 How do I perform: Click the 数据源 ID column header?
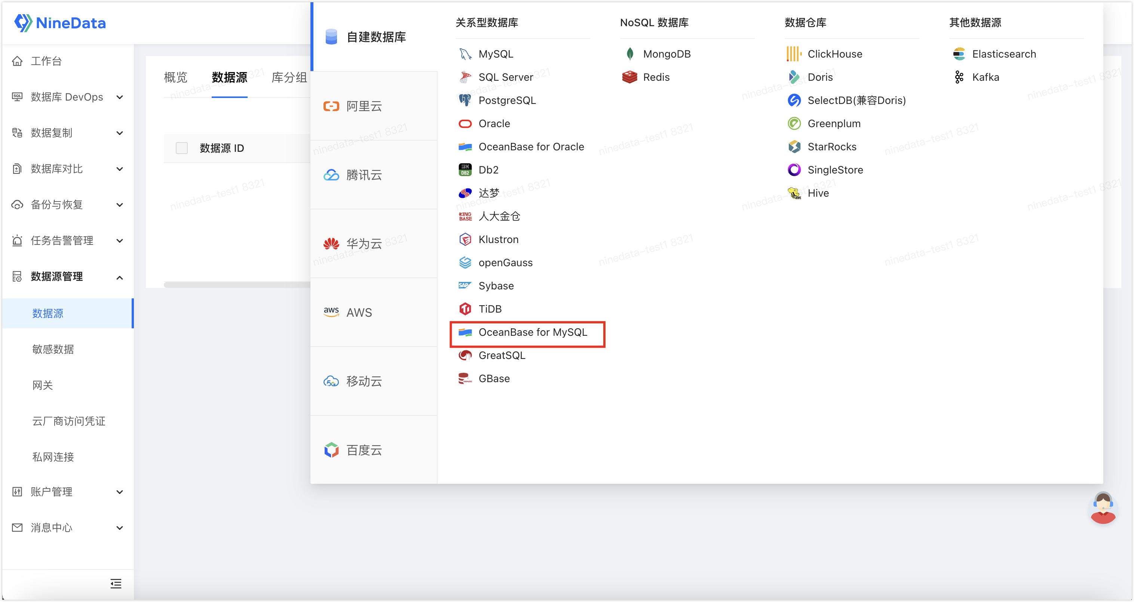click(222, 148)
